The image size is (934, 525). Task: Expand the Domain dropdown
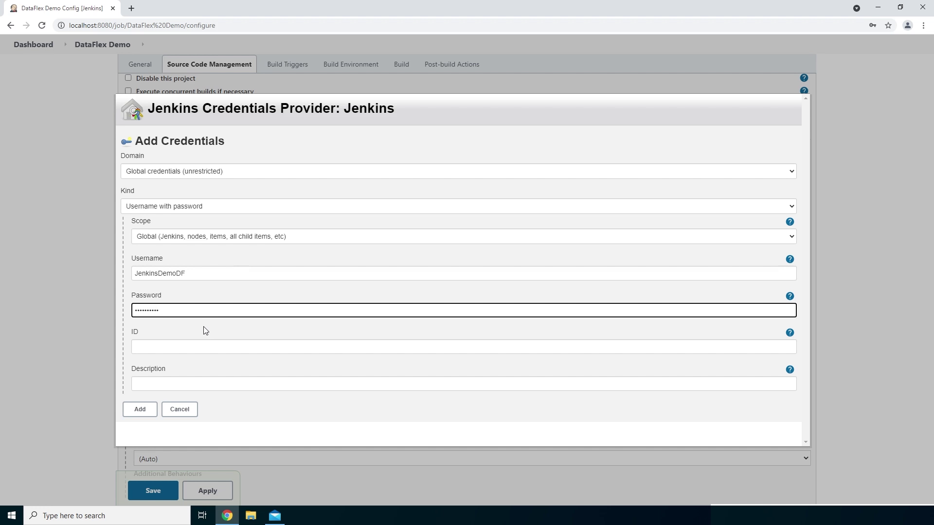click(458, 171)
